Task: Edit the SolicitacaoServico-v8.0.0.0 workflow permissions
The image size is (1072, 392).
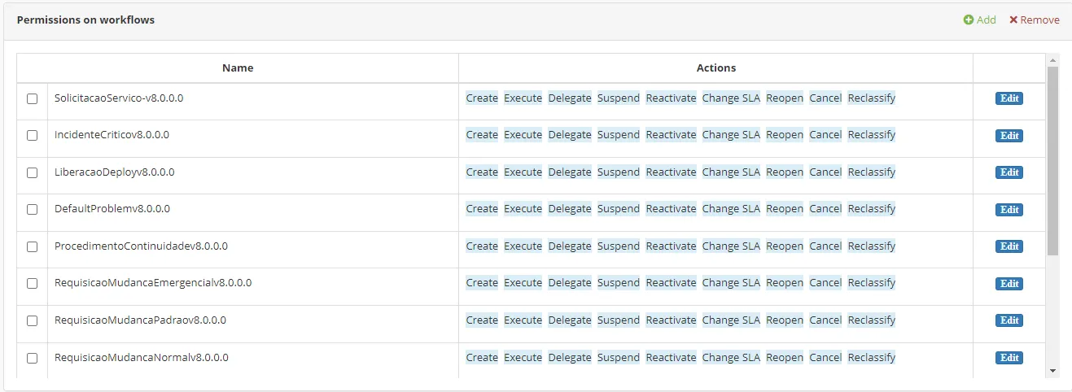Action: tap(1009, 98)
